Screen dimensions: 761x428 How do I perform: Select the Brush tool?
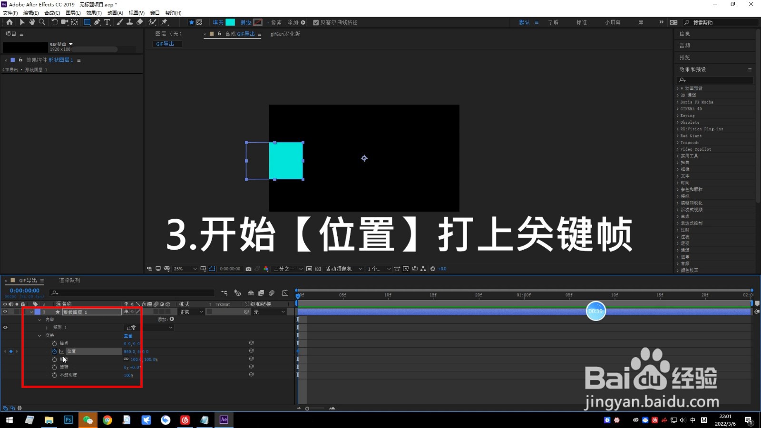click(119, 22)
